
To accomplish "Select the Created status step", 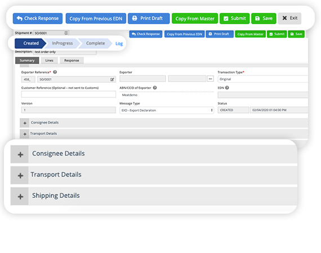I will [x=31, y=43].
